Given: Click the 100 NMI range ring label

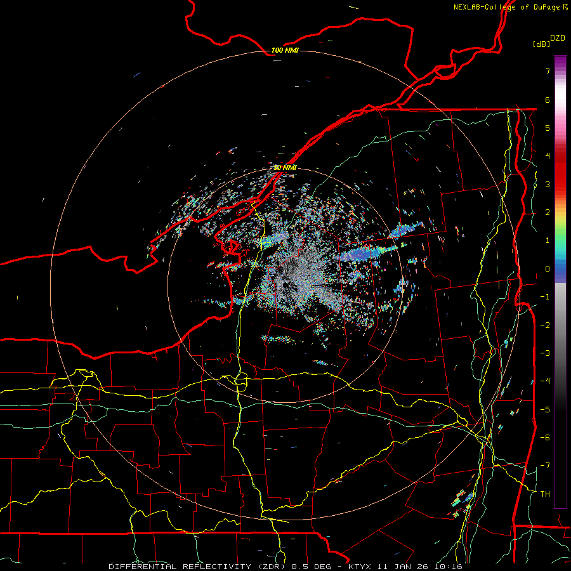Looking at the screenshot, I should pyautogui.click(x=285, y=50).
